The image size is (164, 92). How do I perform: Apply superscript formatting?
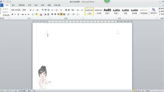point(28,14)
